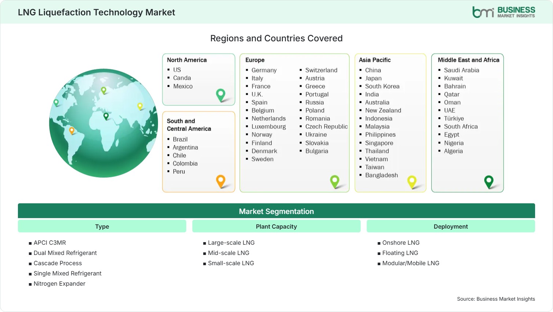Click the 'Source: Business Market Insights' credit
The image size is (553, 312).
(x=496, y=299)
